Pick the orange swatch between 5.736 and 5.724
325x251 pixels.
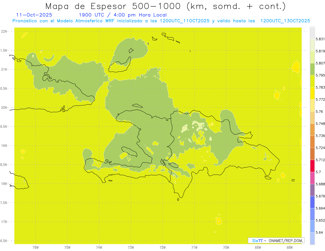[312, 142]
